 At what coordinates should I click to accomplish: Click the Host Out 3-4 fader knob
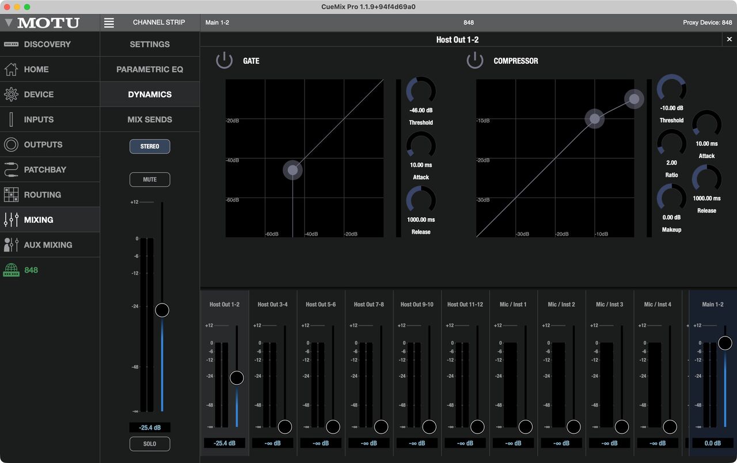point(285,427)
